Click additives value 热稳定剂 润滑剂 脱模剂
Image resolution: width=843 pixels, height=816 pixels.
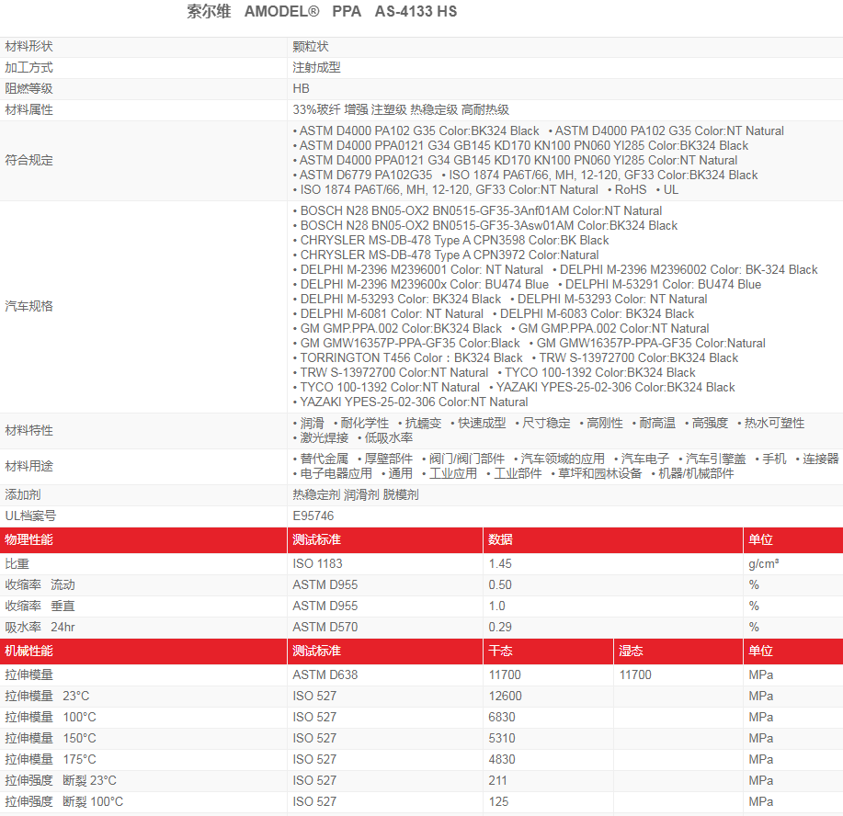(356, 495)
